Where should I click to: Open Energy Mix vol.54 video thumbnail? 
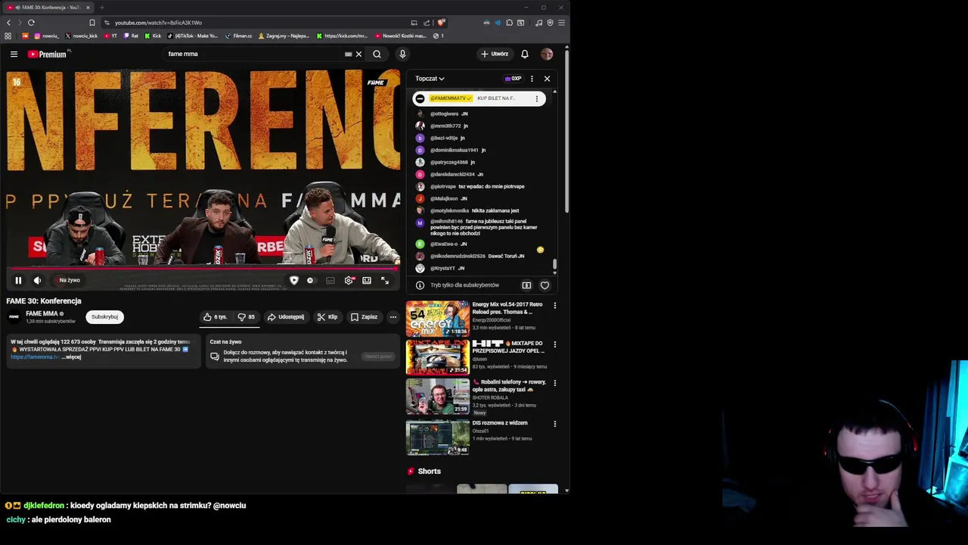(x=438, y=319)
